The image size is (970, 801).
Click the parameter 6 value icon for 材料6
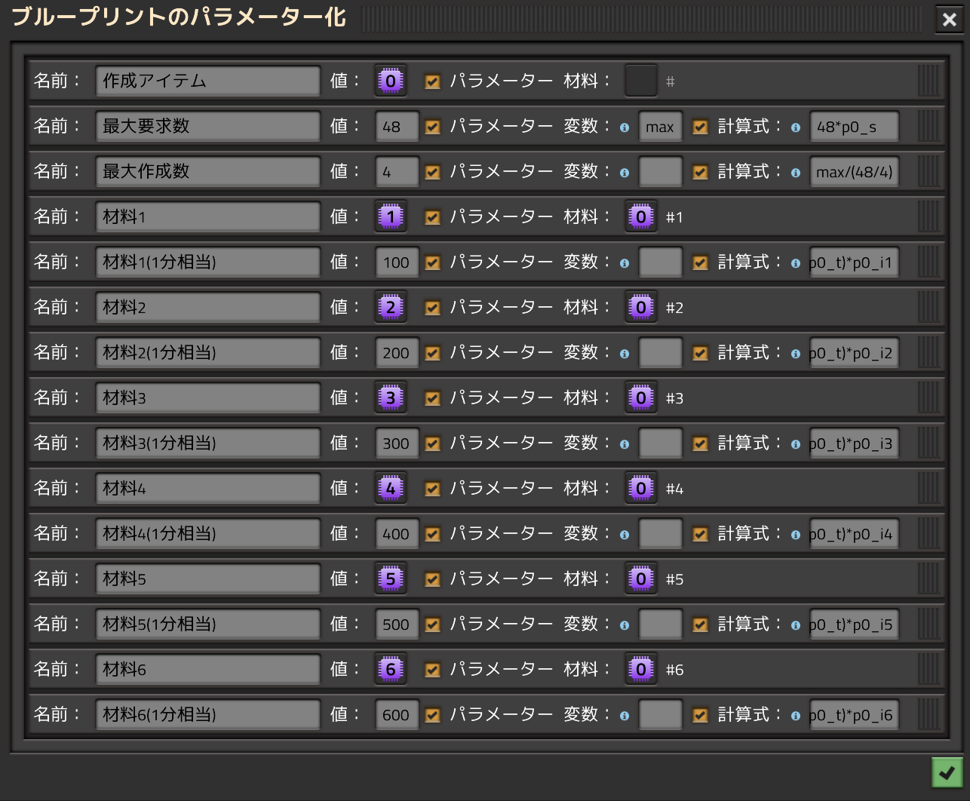(x=391, y=669)
